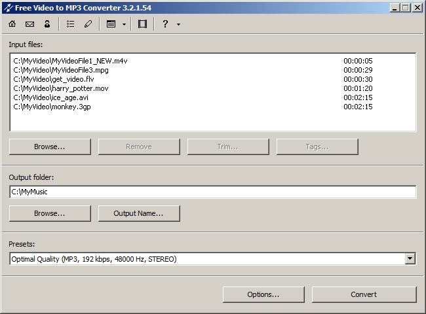Click Browse button under Input files

coord(50,147)
